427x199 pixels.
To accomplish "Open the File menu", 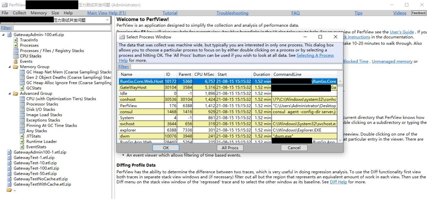I will [5, 13].
